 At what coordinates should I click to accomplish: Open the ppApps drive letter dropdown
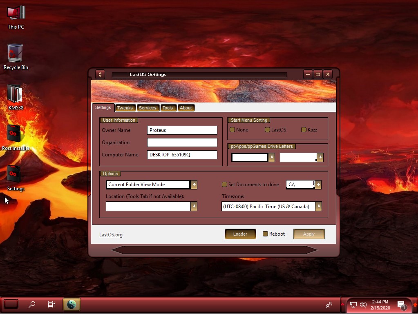pyautogui.click(x=271, y=157)
